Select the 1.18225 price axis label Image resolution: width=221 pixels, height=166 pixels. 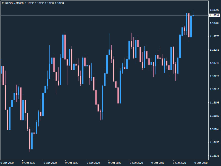point(214,76)
